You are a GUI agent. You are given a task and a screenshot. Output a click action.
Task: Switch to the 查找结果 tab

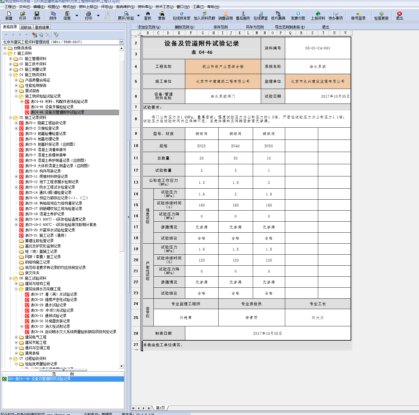(x=42, y=27)
